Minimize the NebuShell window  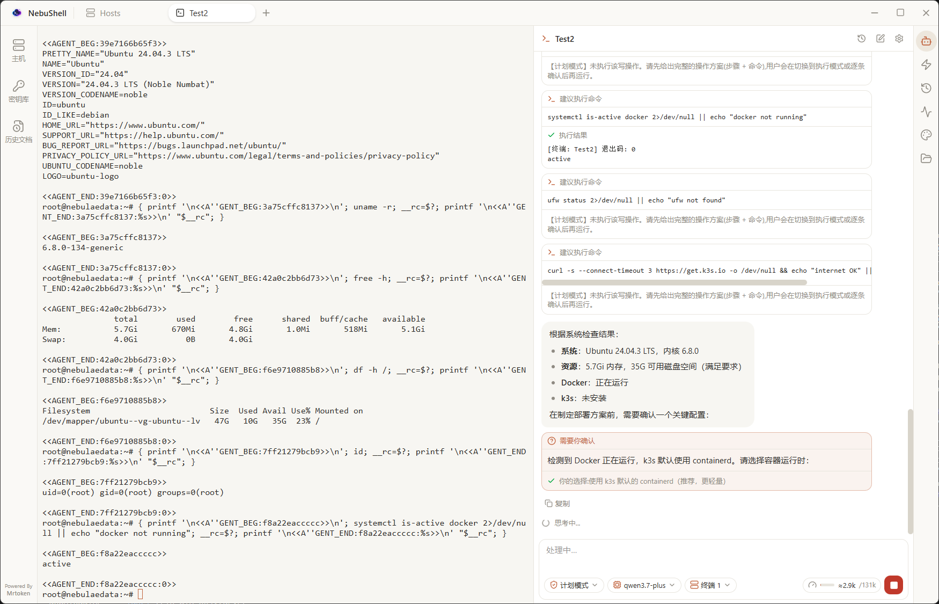click(875, 13)
